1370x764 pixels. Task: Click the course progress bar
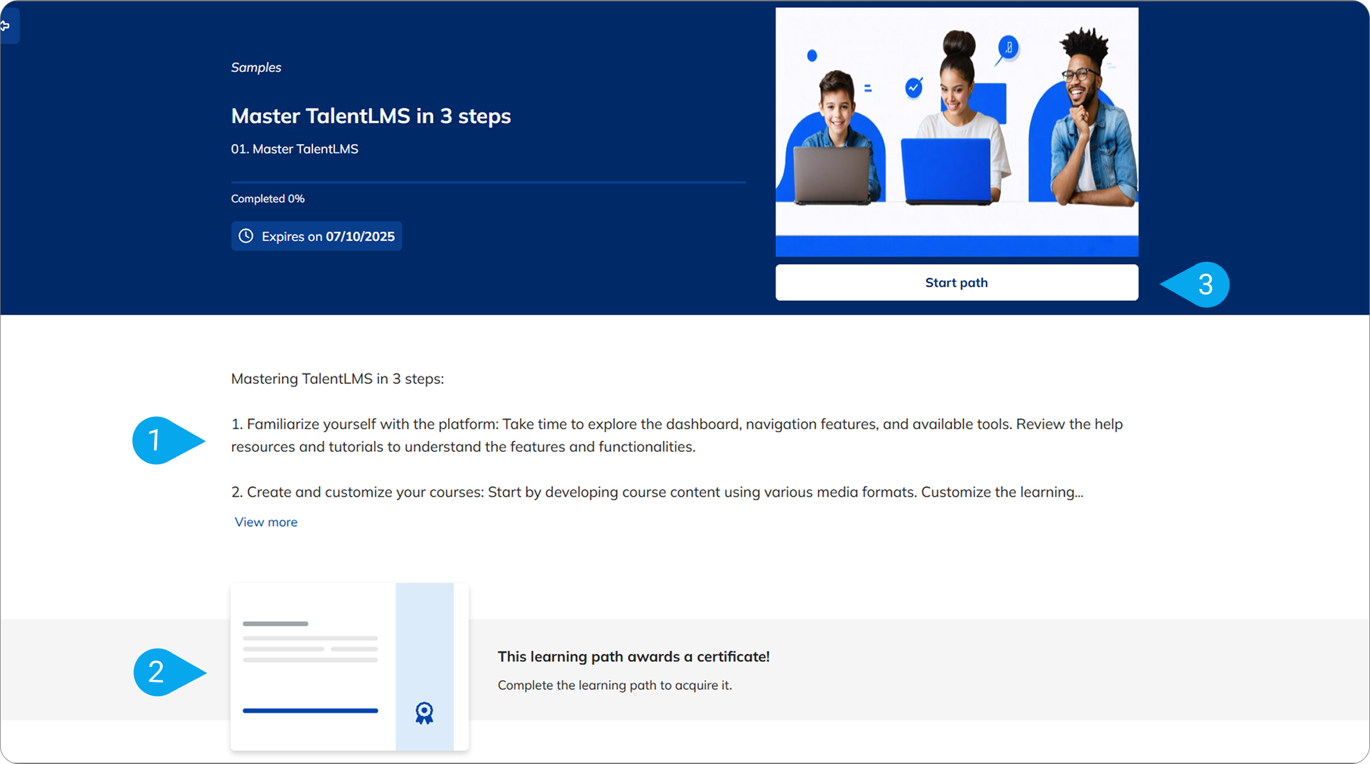pyautogui.click(x=488, y=182)
